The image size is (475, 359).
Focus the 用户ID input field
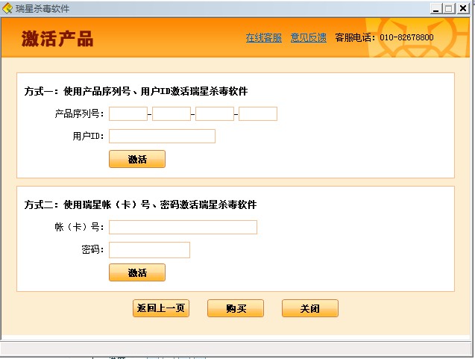coord(162,136)
